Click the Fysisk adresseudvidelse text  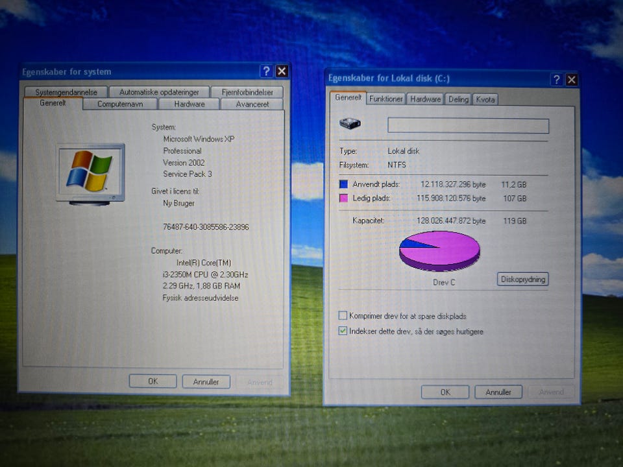point(201,298)
